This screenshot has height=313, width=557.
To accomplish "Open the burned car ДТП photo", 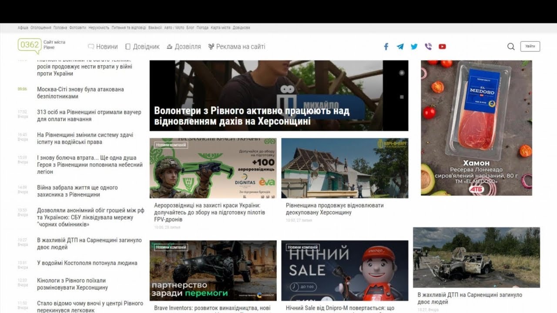I will coord(476,257).
